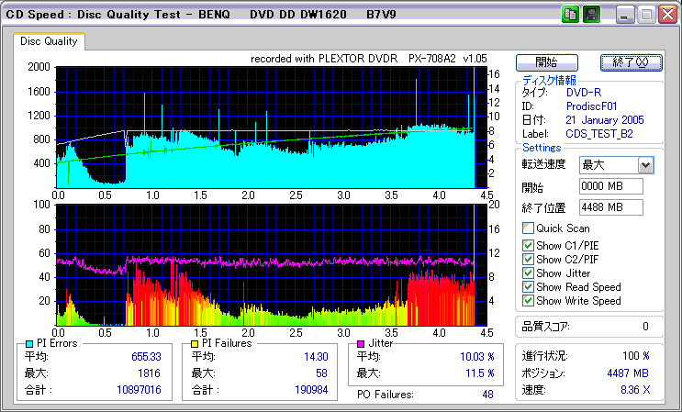Click the 開始 position field showing 0000 MB
This screenshot has height=412, width=682.
pyautogui.click(x=611, y=186)
